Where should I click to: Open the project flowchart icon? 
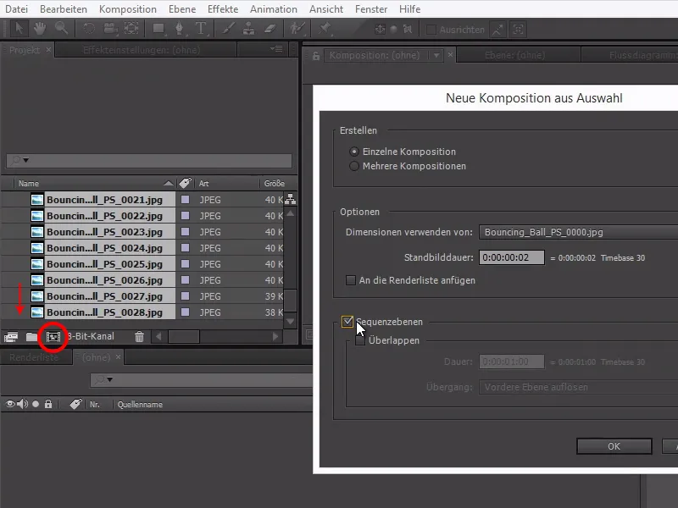(x=290, y=199)
